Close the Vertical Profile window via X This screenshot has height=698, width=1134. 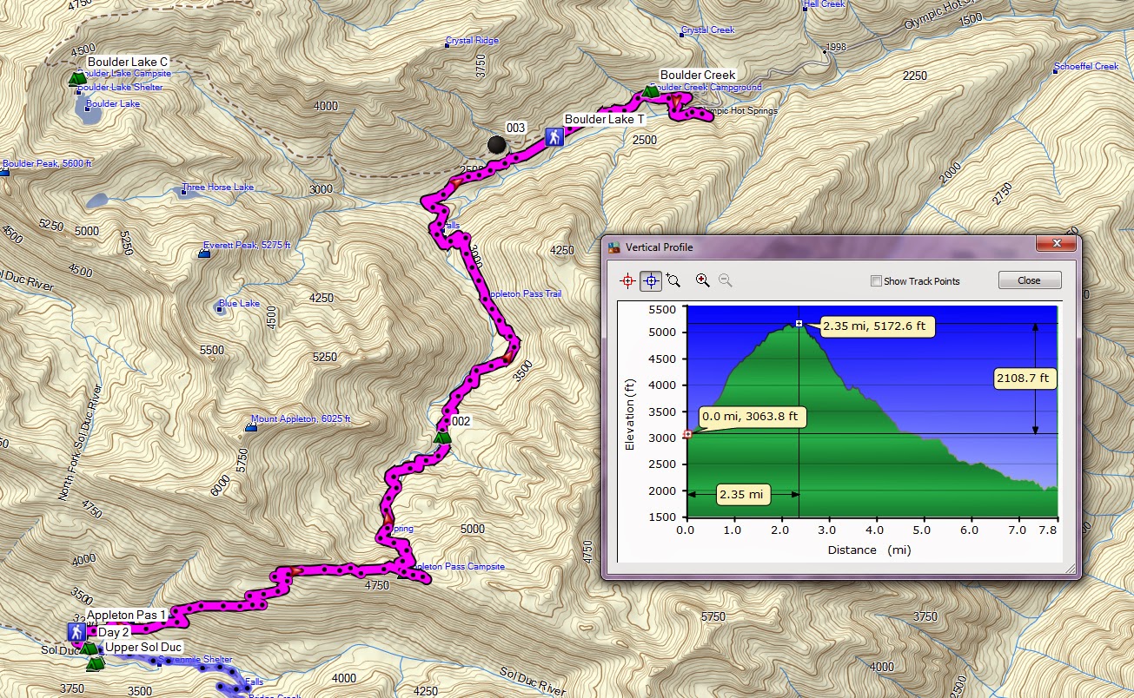pyautogui.click(x=1056, y=246)
